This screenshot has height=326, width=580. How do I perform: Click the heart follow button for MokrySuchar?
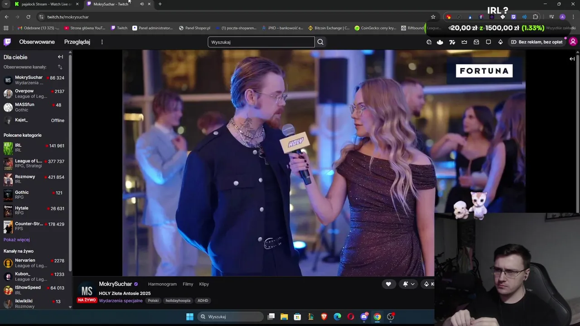click(388, 284)
